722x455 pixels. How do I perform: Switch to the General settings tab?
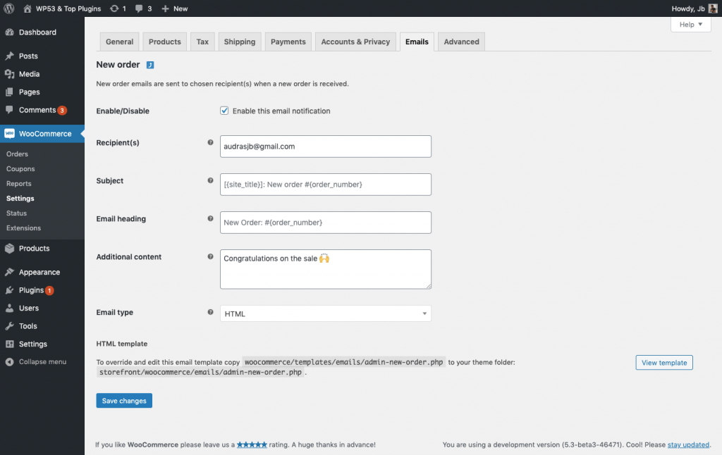click(x=119, y=42)
